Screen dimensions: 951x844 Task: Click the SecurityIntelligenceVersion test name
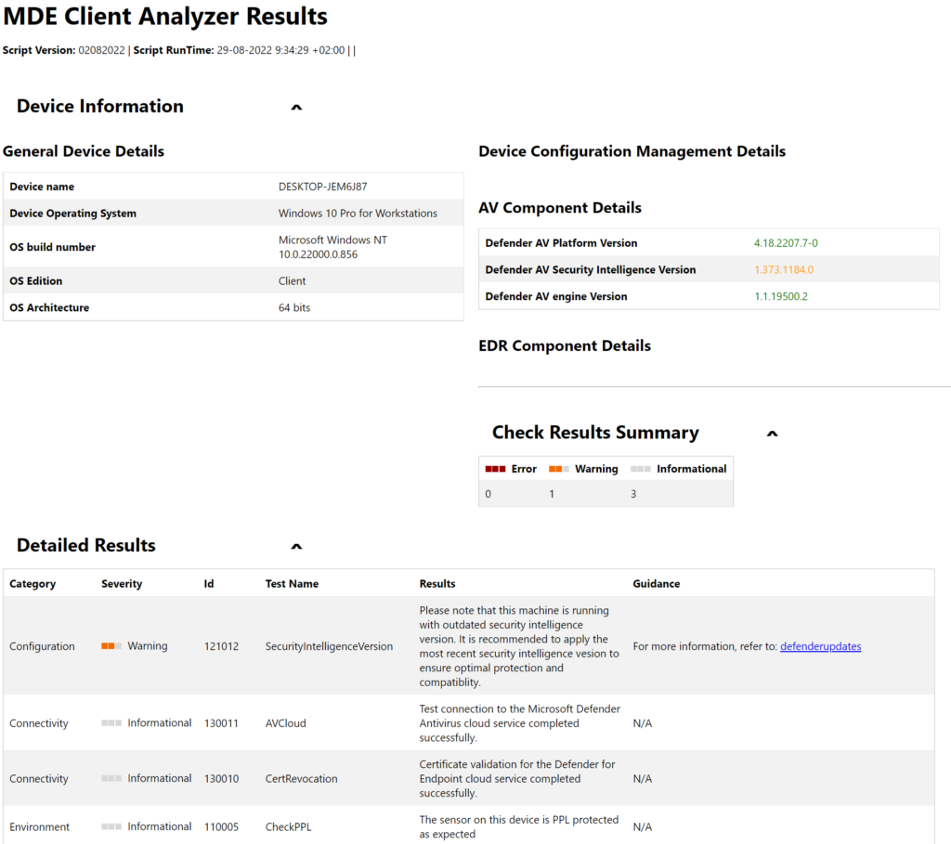pyautogui.click(x=329, y=646)
